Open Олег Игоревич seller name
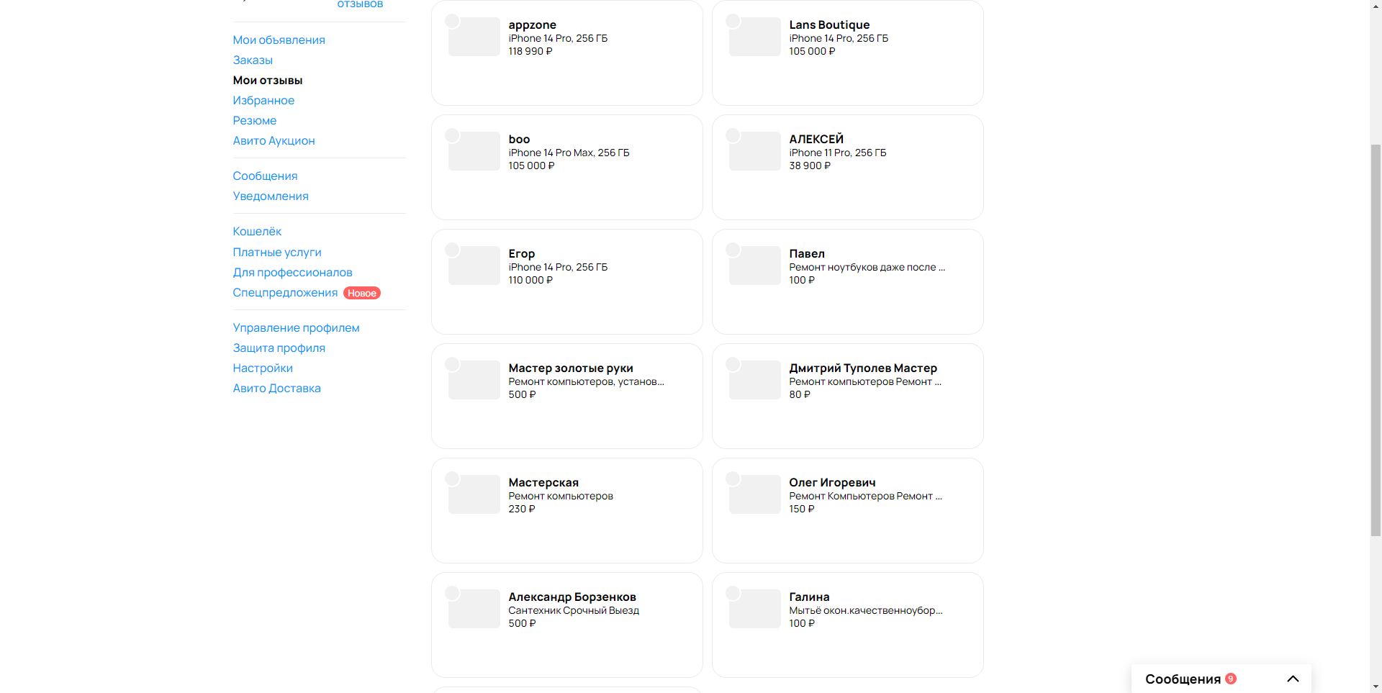 coord(832,482)
